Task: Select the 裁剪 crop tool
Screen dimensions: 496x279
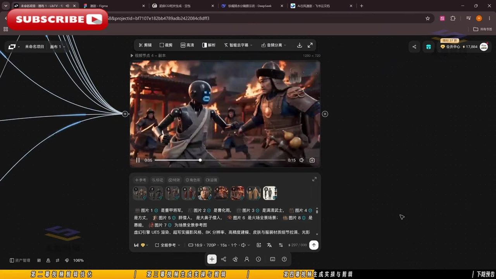Action: coord(166,45)
